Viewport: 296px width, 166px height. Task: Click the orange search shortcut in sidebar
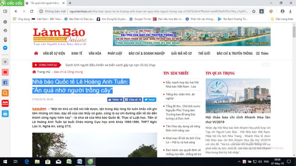tap(5, 93)
